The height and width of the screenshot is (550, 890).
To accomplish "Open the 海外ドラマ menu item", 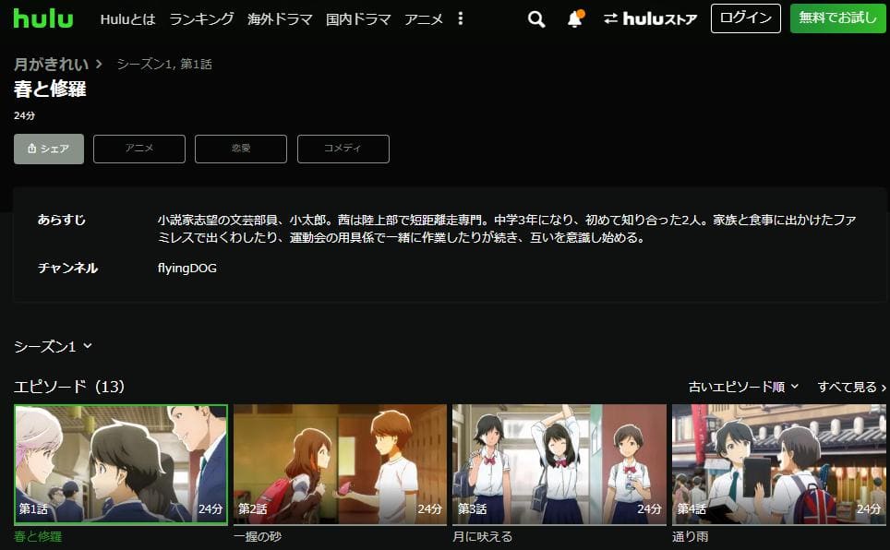I will coord(280,19).
